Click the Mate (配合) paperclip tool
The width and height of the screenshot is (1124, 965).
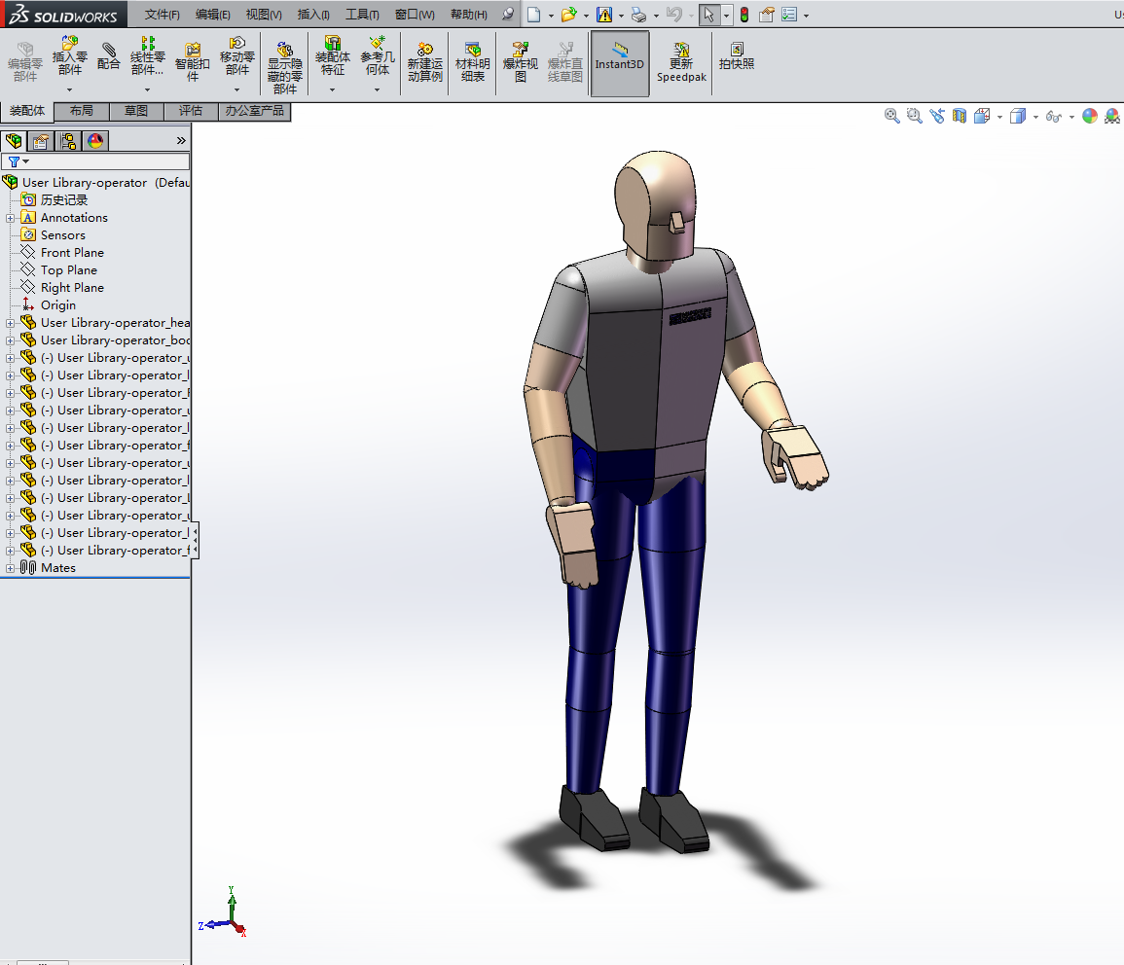(x=108, y=56)
